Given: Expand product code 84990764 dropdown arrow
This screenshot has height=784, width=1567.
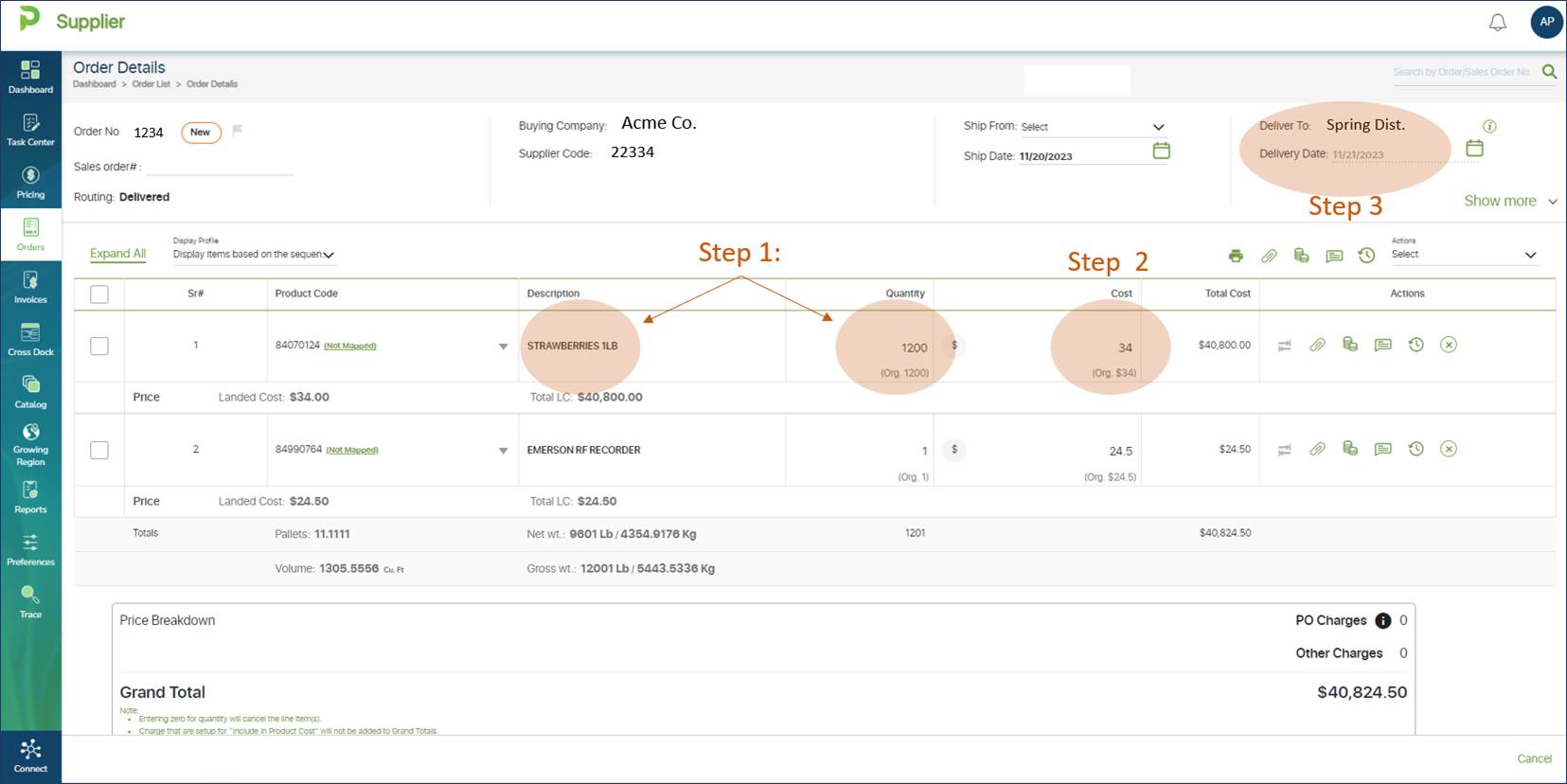Looking at the screenshot, I should click(503, 451).
